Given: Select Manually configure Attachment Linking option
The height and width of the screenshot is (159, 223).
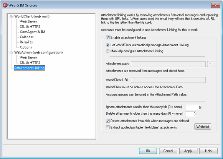Looking at the screenshot, I should click(x=107, y=51).
